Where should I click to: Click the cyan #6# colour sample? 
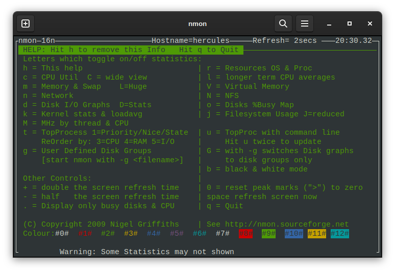(x=200, y=233)
